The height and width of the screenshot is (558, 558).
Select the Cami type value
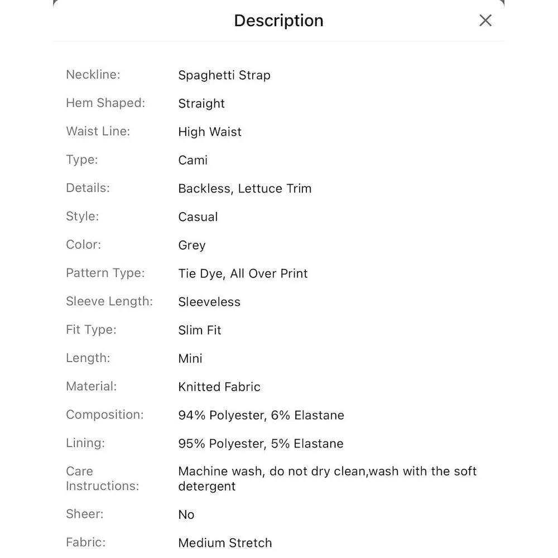click(x=193, y=160)
